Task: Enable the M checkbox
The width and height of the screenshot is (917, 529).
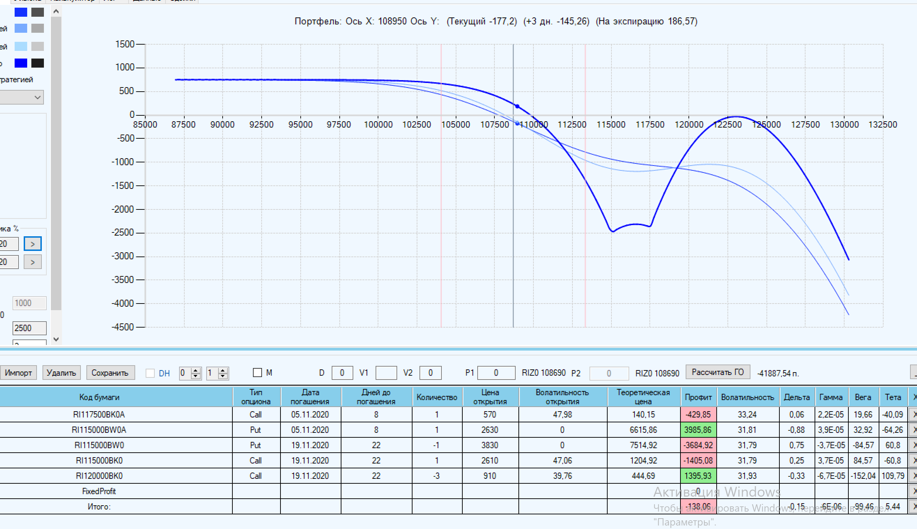Action: point(257,373)
